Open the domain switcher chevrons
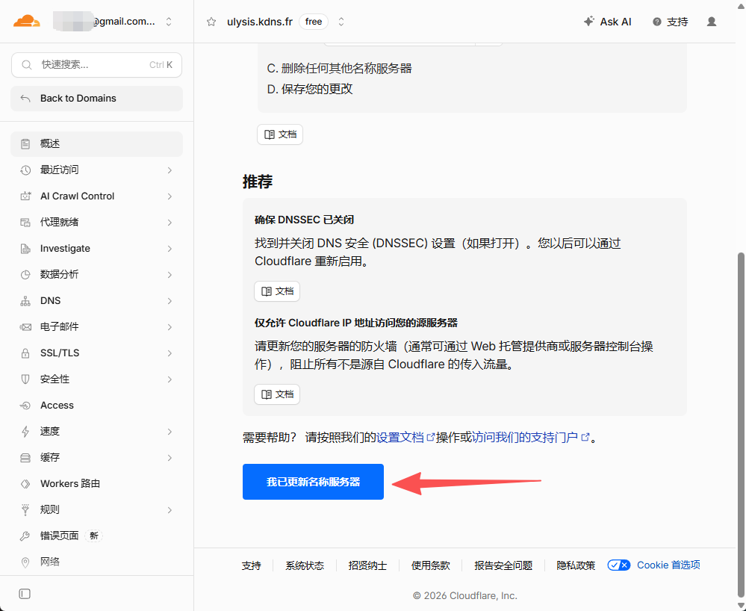Viewport: 746px width, 611px height. coord(341,22)
